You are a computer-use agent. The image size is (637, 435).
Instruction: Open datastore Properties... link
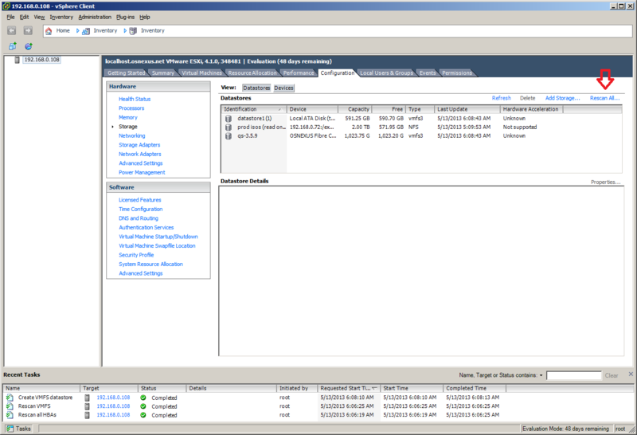click(605, 182)
